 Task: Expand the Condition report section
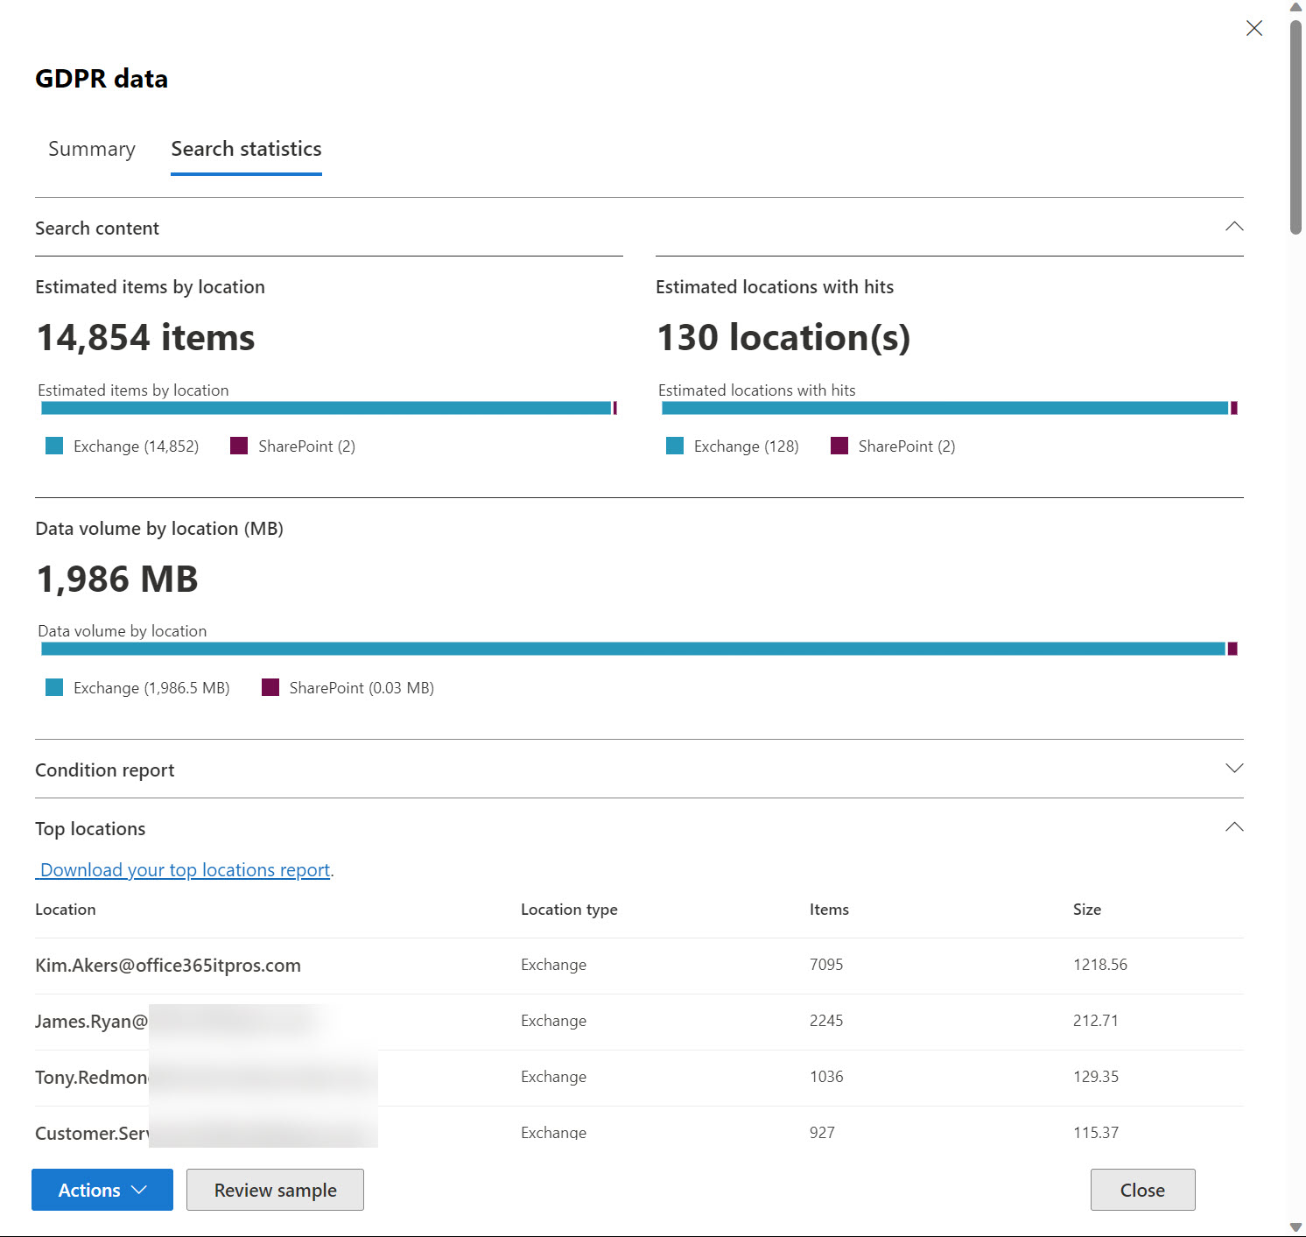[1233, 769]
